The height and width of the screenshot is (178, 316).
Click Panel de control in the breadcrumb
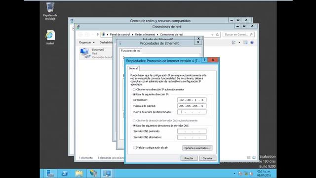[120, 35]
